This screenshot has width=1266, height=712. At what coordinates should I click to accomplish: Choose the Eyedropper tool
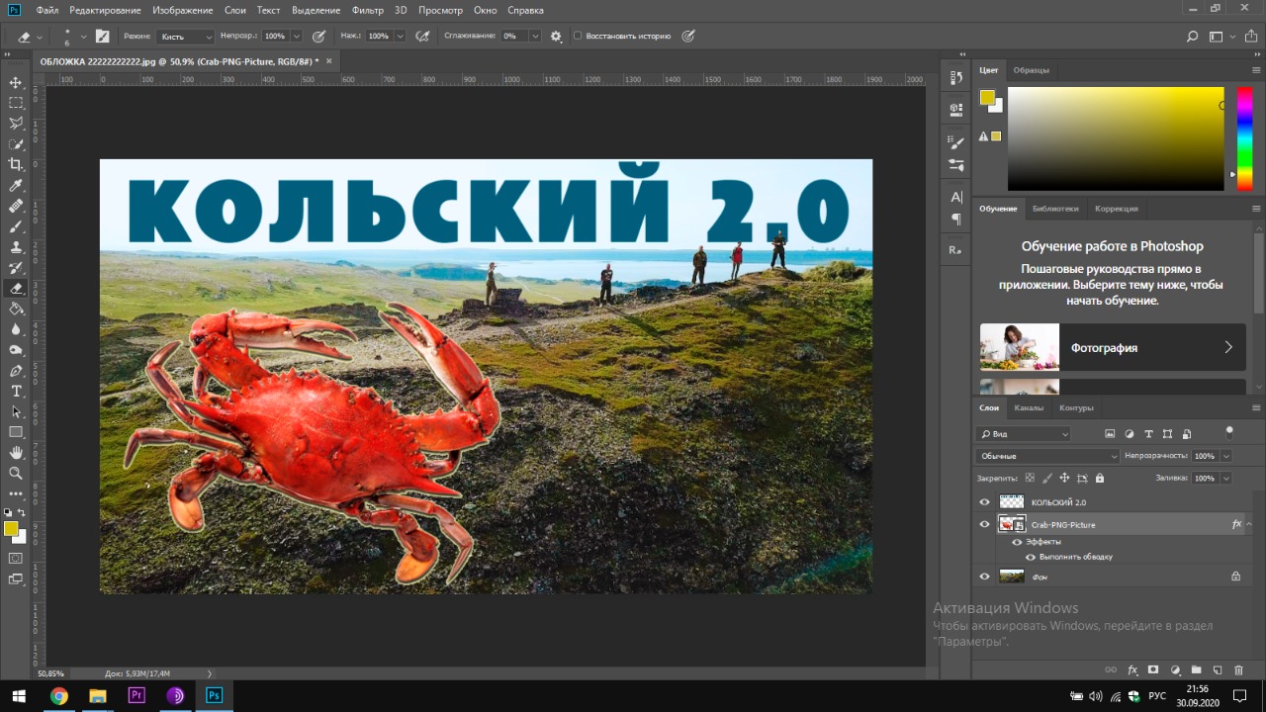click(x=16, y=185)
